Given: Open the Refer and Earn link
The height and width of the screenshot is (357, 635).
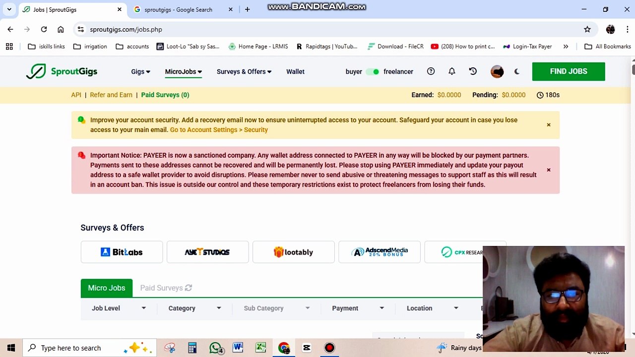Looking at the screenshot, I should 111,95.
